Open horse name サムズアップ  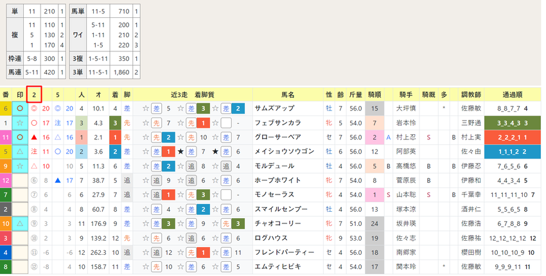coord(274,108)
